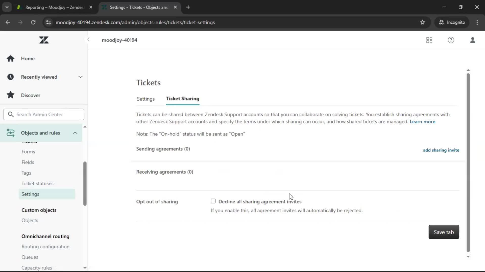Click the Objects and rules icon
This screenshot has height=272, width=485.
[x=10, y=133]
